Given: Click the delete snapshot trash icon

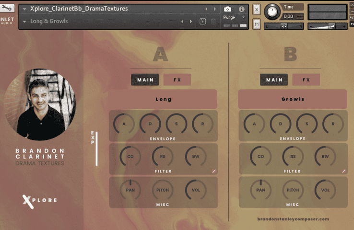Looking at the screenshot, I should 213,22.
